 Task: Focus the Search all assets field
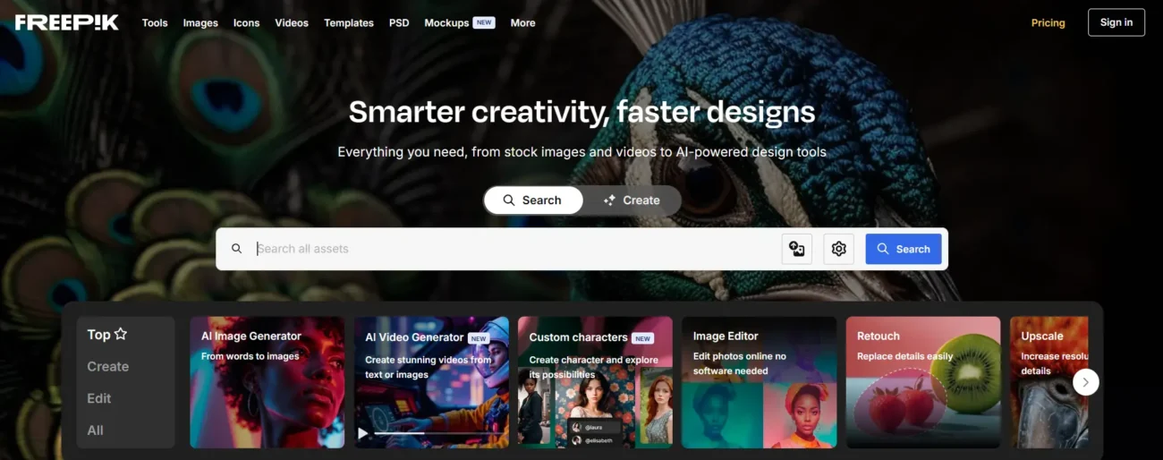click(x=514, y=249)
